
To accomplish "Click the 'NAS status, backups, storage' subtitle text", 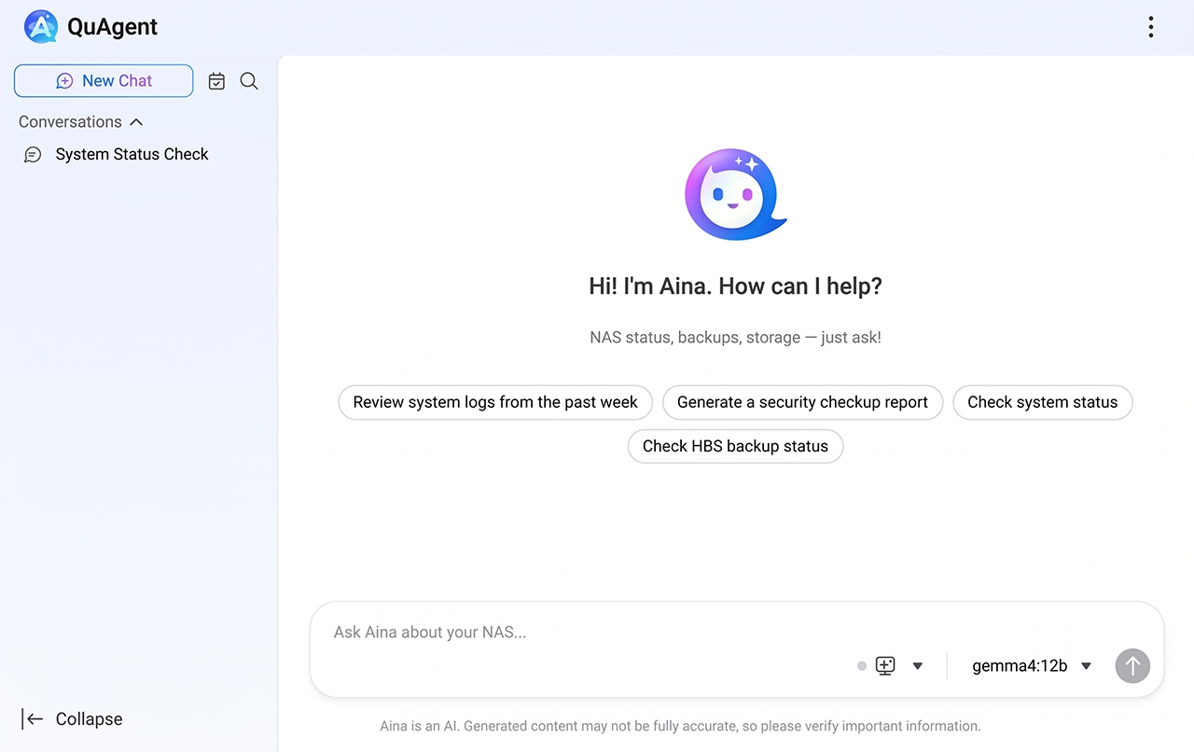I will click(x=735, y=338).
